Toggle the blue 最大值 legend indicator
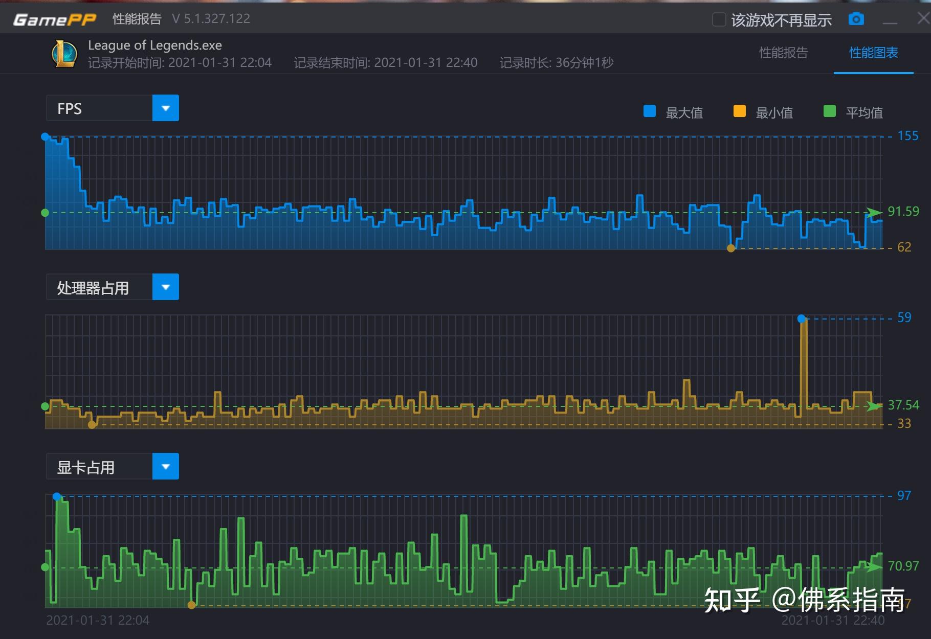The image size is (931, 639). 650,111
